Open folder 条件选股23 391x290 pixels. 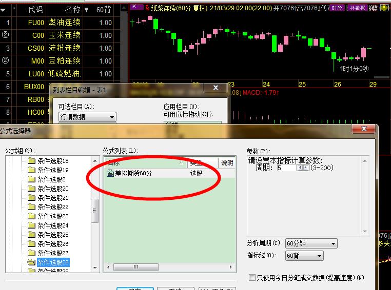[53, 216]
